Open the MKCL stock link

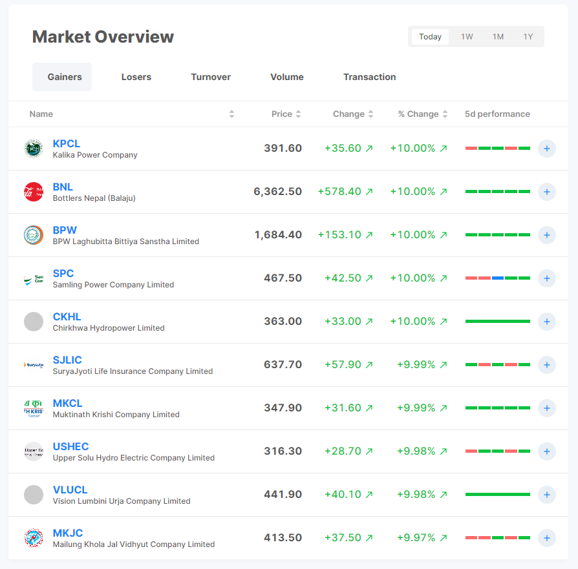tap(67, 403)
